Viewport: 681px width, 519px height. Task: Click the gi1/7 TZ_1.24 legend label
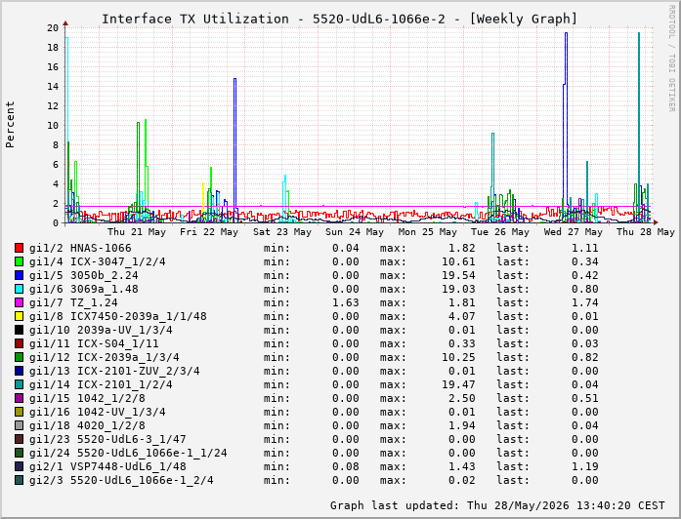(x=73, y=302)
